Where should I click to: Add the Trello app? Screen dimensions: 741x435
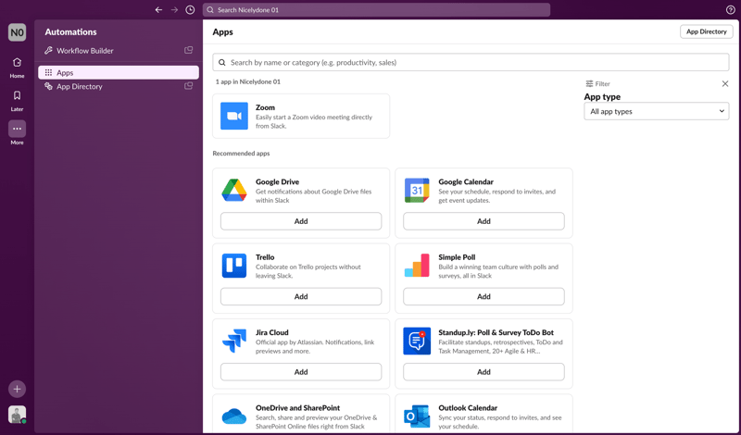(x=301, y=296)
